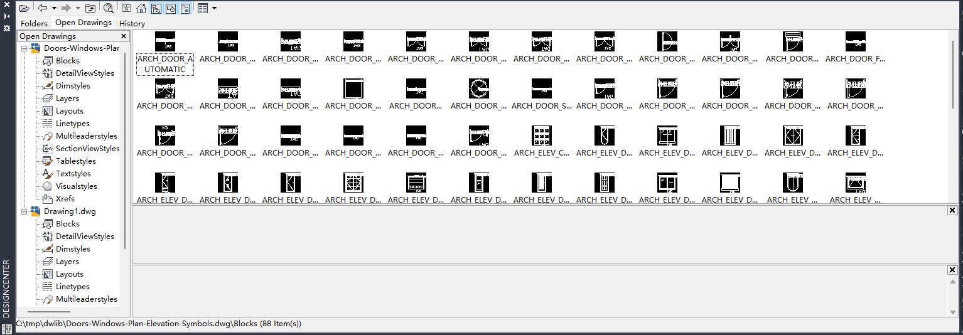963x335 pixels.
Task: Switch to the Folders tab
Action: 34,23
